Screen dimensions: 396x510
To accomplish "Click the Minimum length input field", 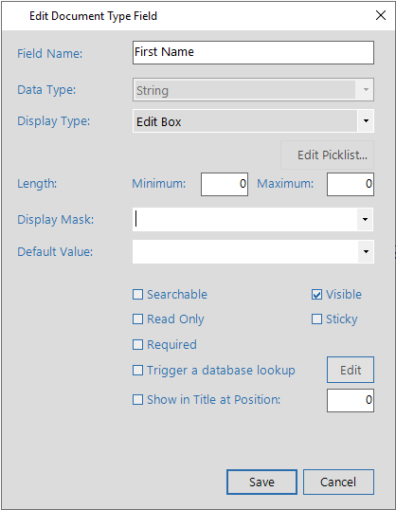I will click(225, 184).
